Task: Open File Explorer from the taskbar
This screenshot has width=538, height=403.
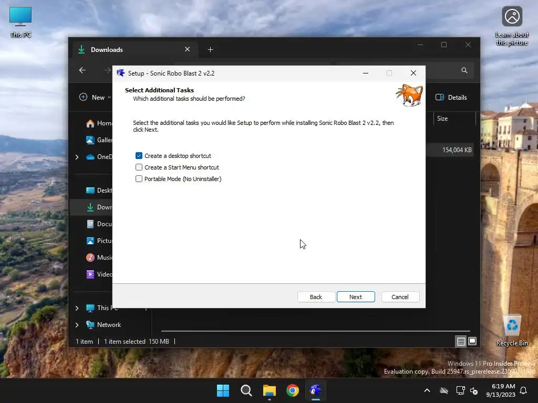Action: 270,390
